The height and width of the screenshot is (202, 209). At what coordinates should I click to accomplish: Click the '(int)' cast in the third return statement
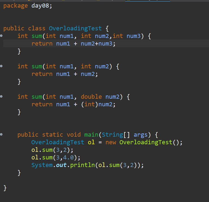(x=89, y=105)
